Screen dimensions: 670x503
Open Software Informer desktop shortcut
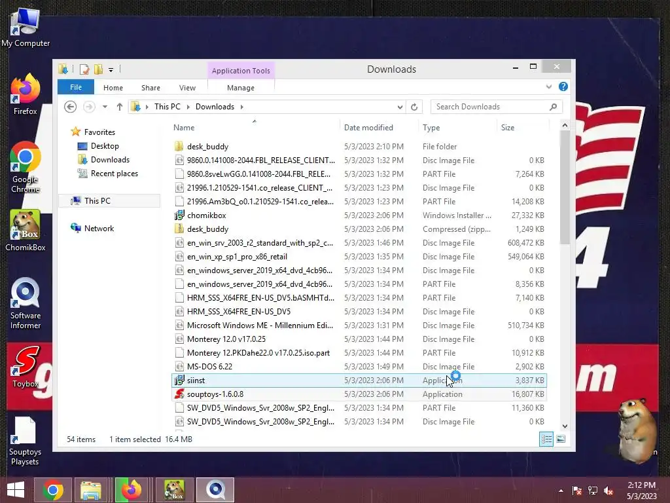(x=26, y=303)
